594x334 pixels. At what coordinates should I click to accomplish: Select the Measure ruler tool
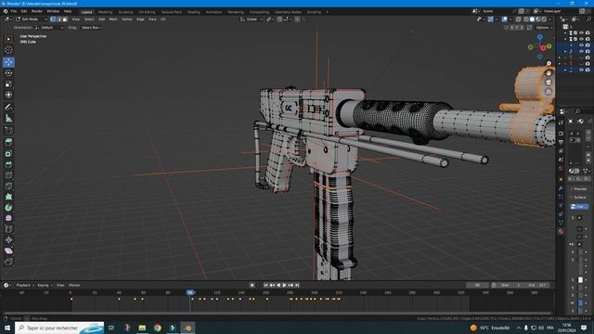pos(8,118)
